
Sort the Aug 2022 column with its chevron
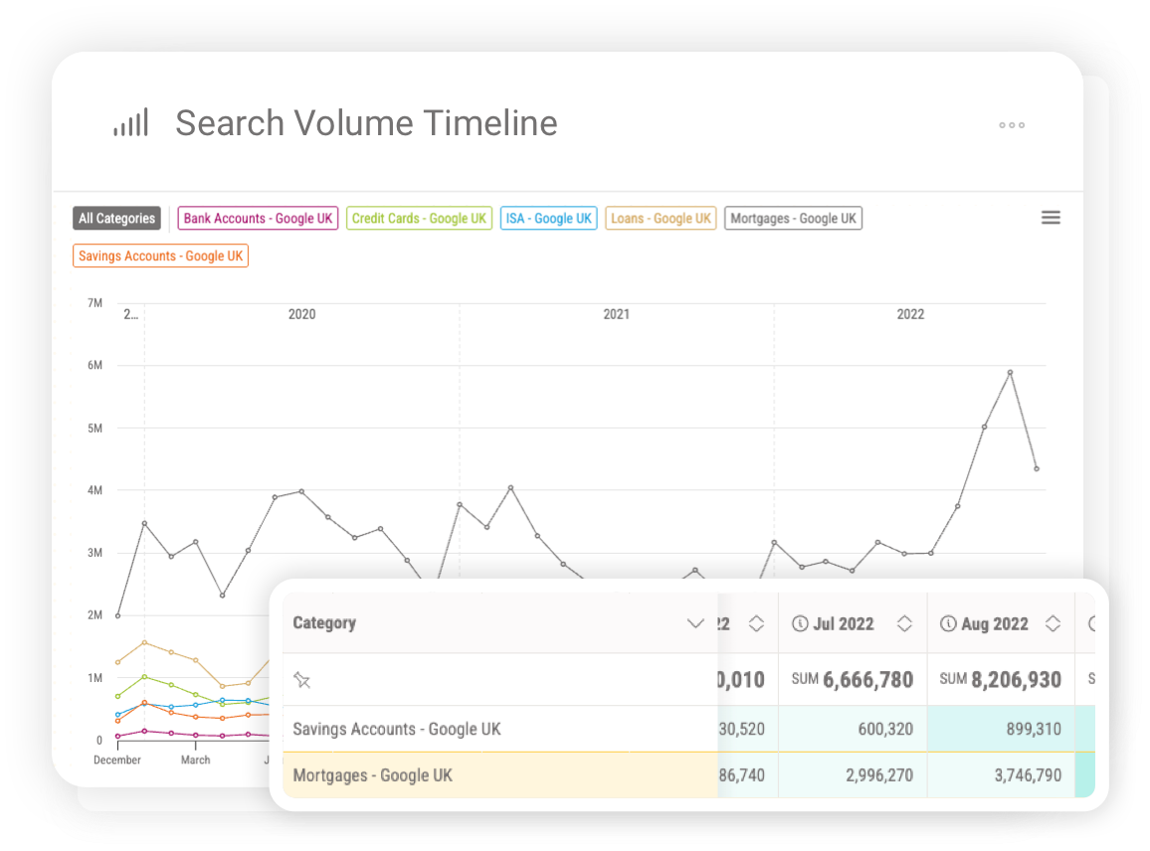pos(1052,623)
